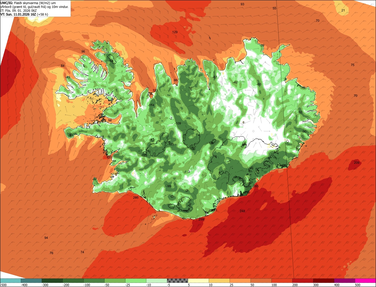Click the title line 'UWC/IG: Flæði skynvarma'
The height and width of the screenshot is (287, 376).
(x=21, y=3)
